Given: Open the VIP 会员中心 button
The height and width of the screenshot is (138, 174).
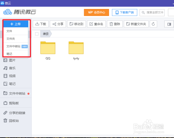Looking at the screenshot, I should coord(96,12).
